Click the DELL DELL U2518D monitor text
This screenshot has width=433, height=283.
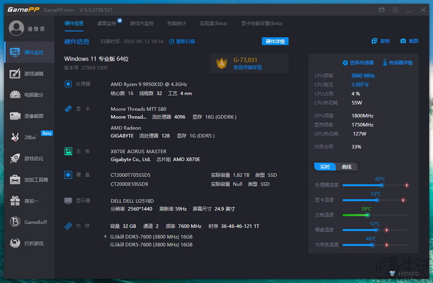(x=132, y=201)
